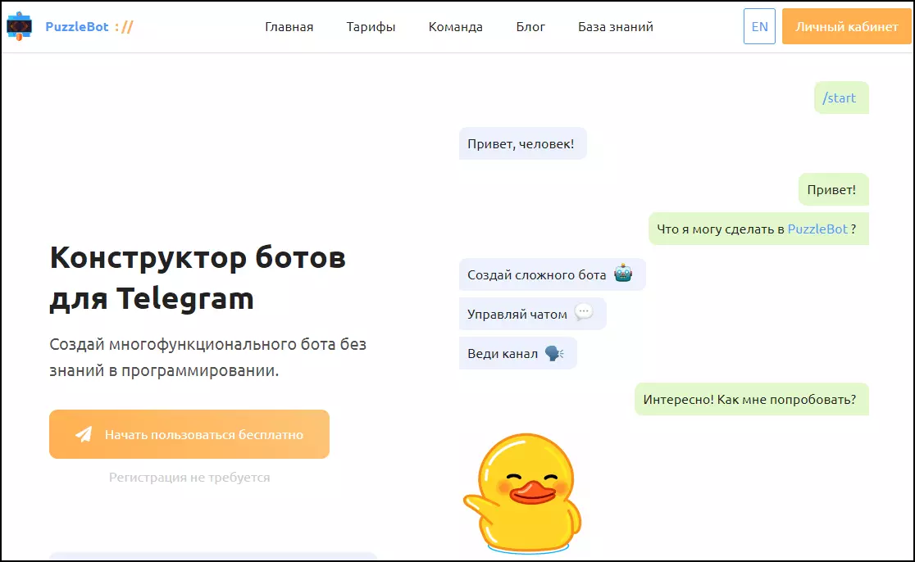The width and height of the screenshot is (915, 562).
Task: Select the Привет! reply bubble
Action: 833,189
